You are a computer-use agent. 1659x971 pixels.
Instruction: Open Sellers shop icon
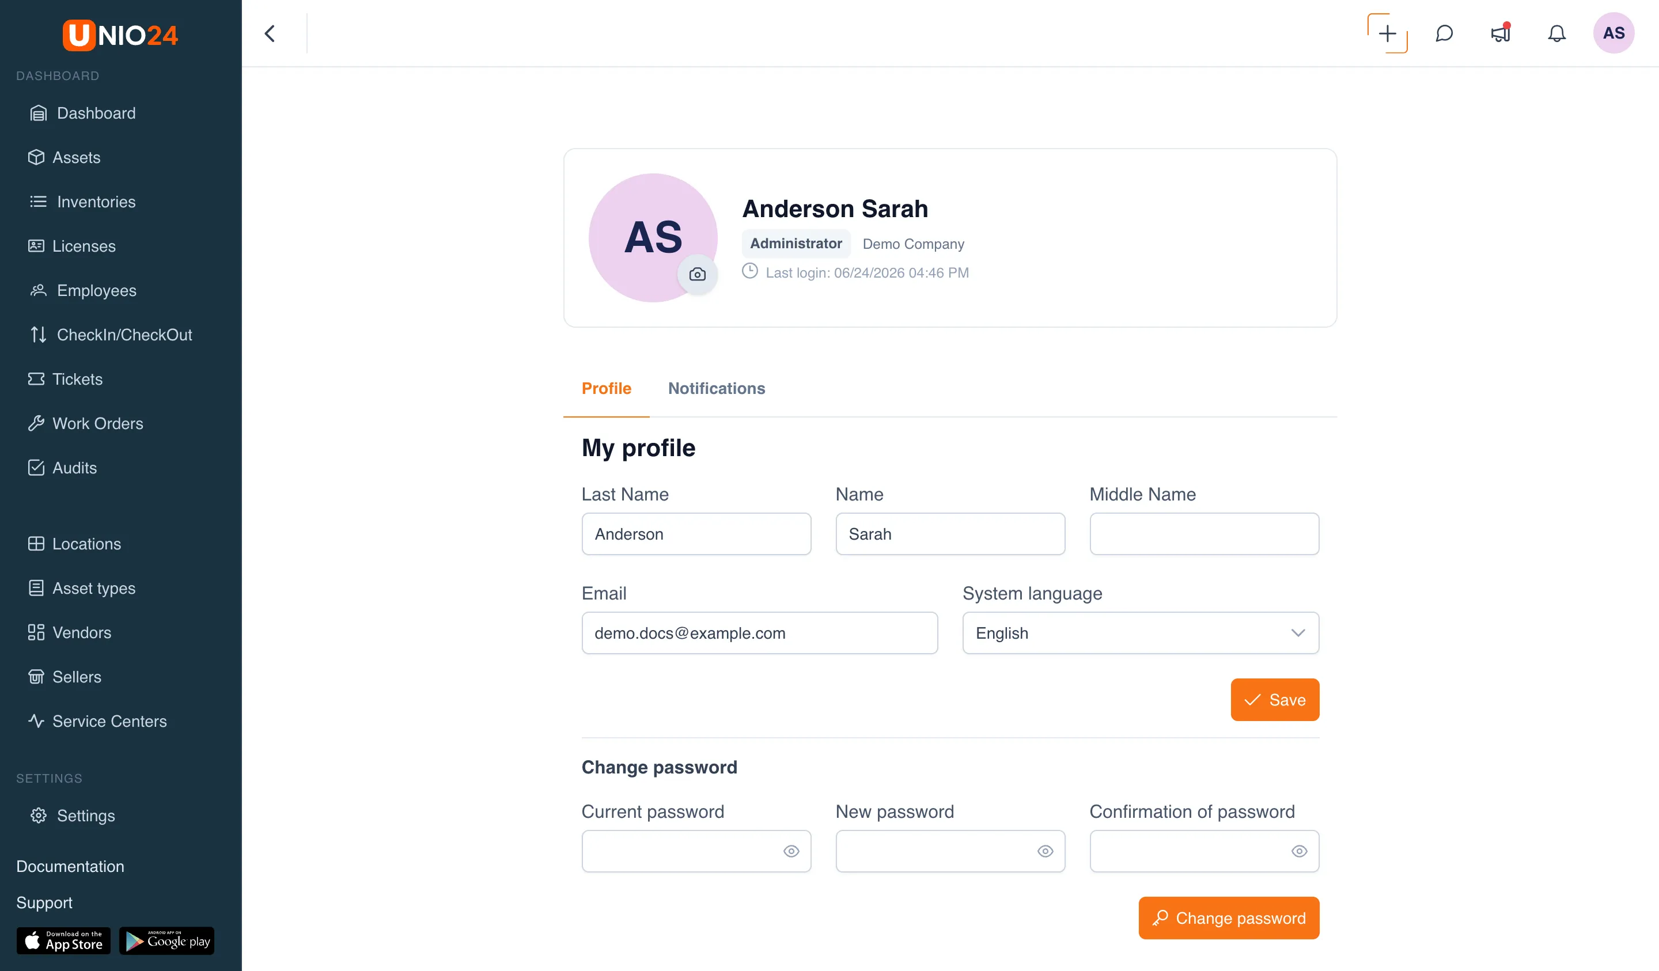click(36, 677)
